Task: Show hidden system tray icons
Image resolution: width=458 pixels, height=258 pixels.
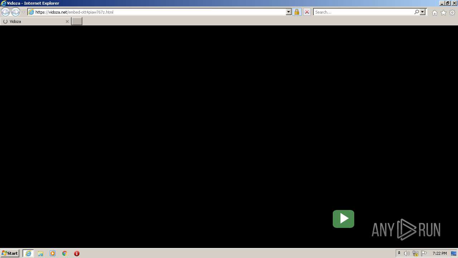Action: tap(399, 253)
